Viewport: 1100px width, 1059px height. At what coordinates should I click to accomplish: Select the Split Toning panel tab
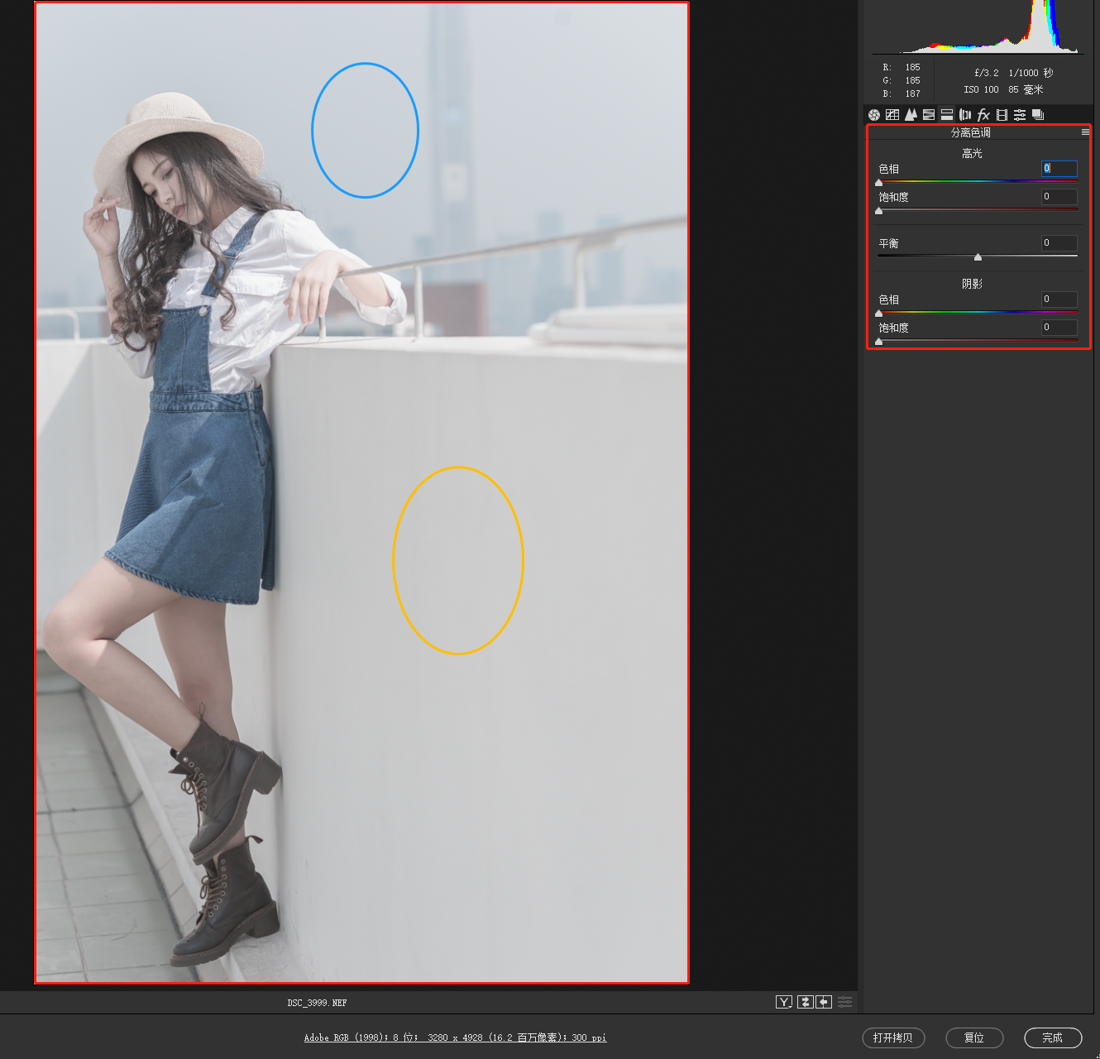coord(947,115)
